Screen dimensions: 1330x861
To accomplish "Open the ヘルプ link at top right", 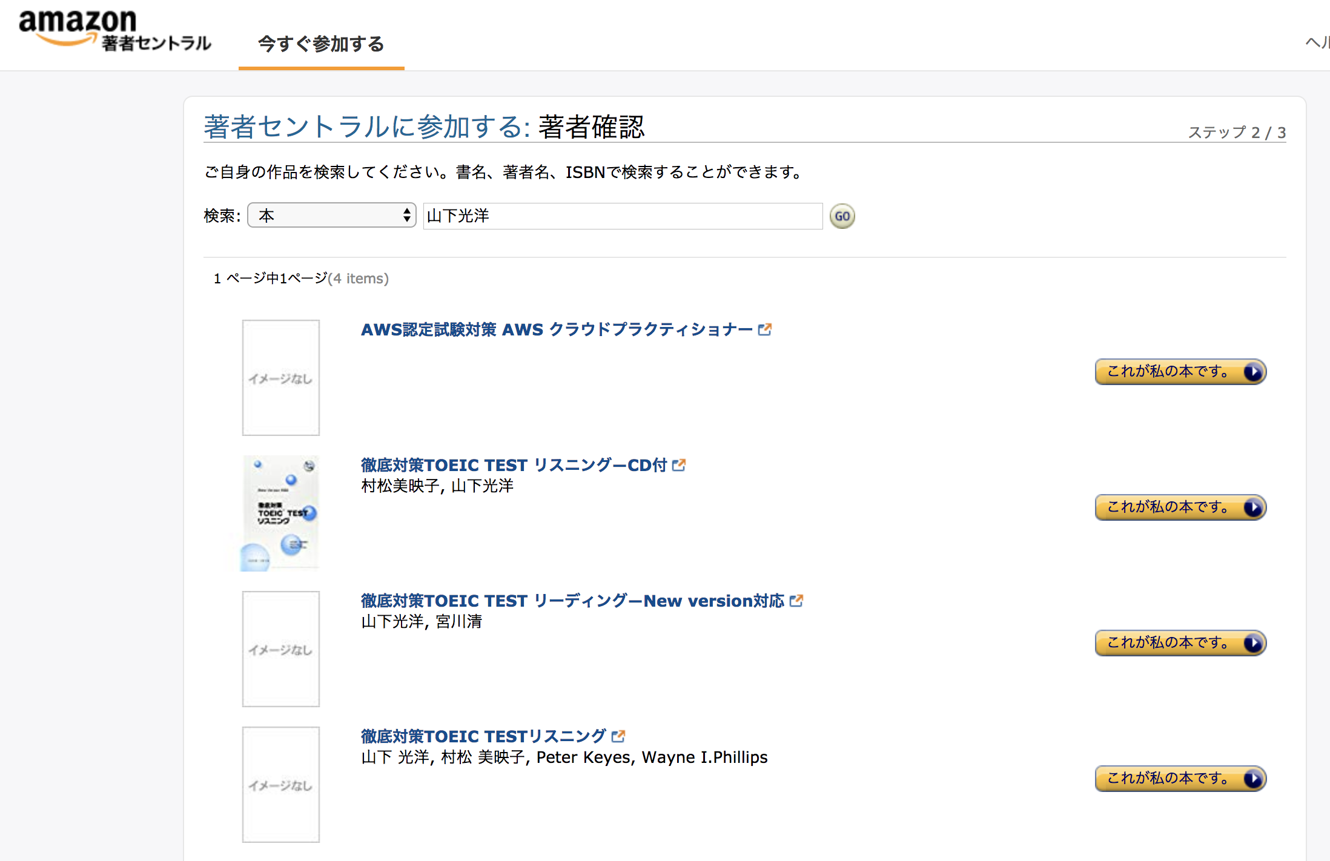I will (1317, 42).
